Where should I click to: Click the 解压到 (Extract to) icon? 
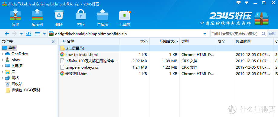37,15
